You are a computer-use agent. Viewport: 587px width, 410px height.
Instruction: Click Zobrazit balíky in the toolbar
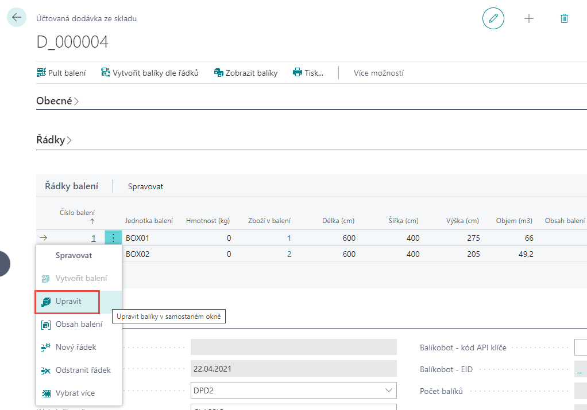coord(245,73)
